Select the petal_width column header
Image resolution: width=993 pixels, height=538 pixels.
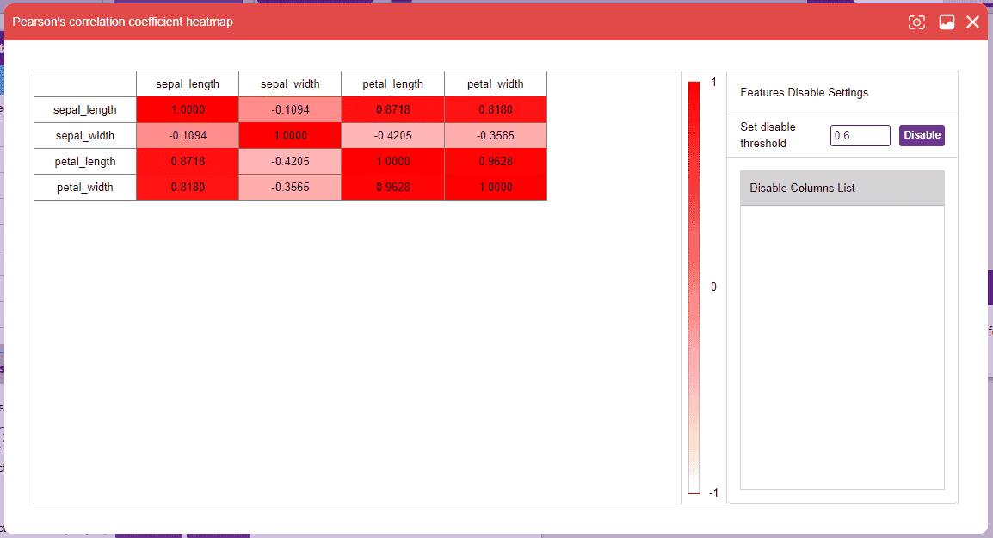(x=496, y=83)
